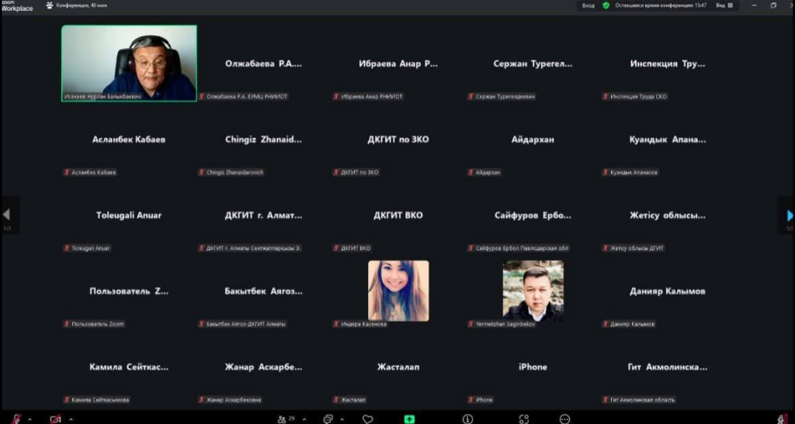Viewport: 795px width, 424px height.
Task: Open the Chat panel icon
Action: (328, 419)
